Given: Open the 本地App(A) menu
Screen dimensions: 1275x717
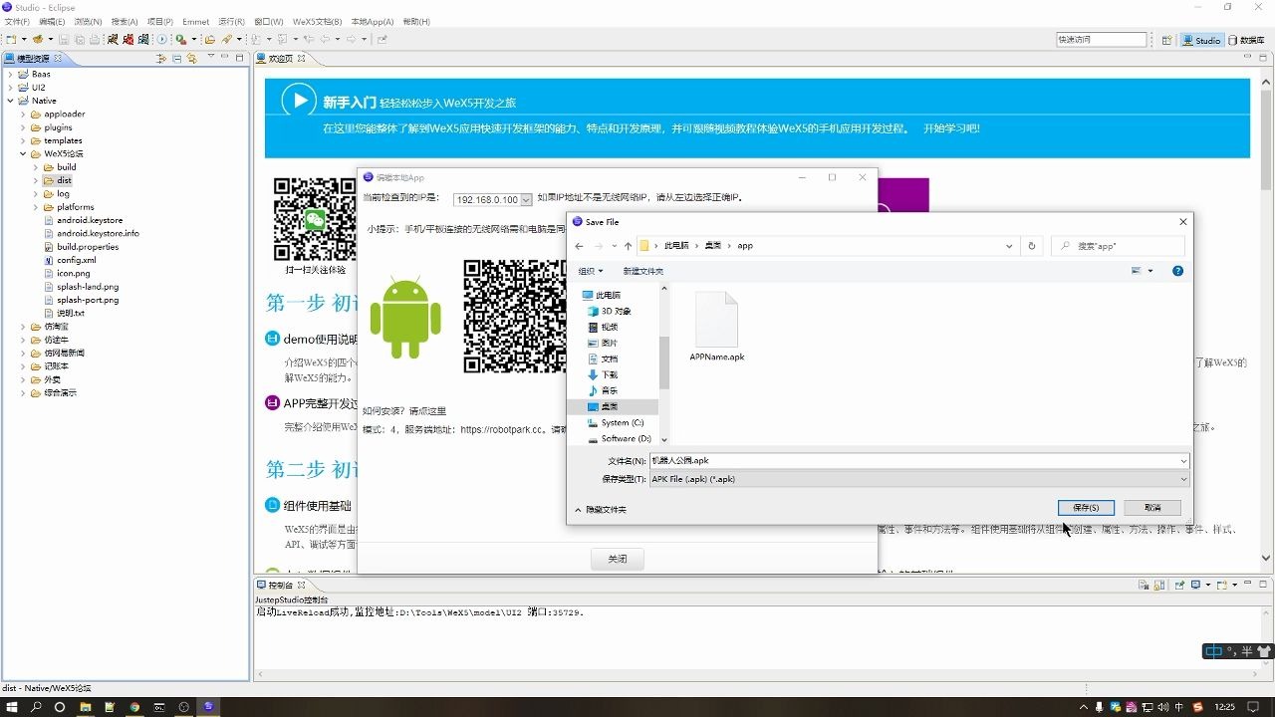Looking at the screenshot, I should click(373, 21).
